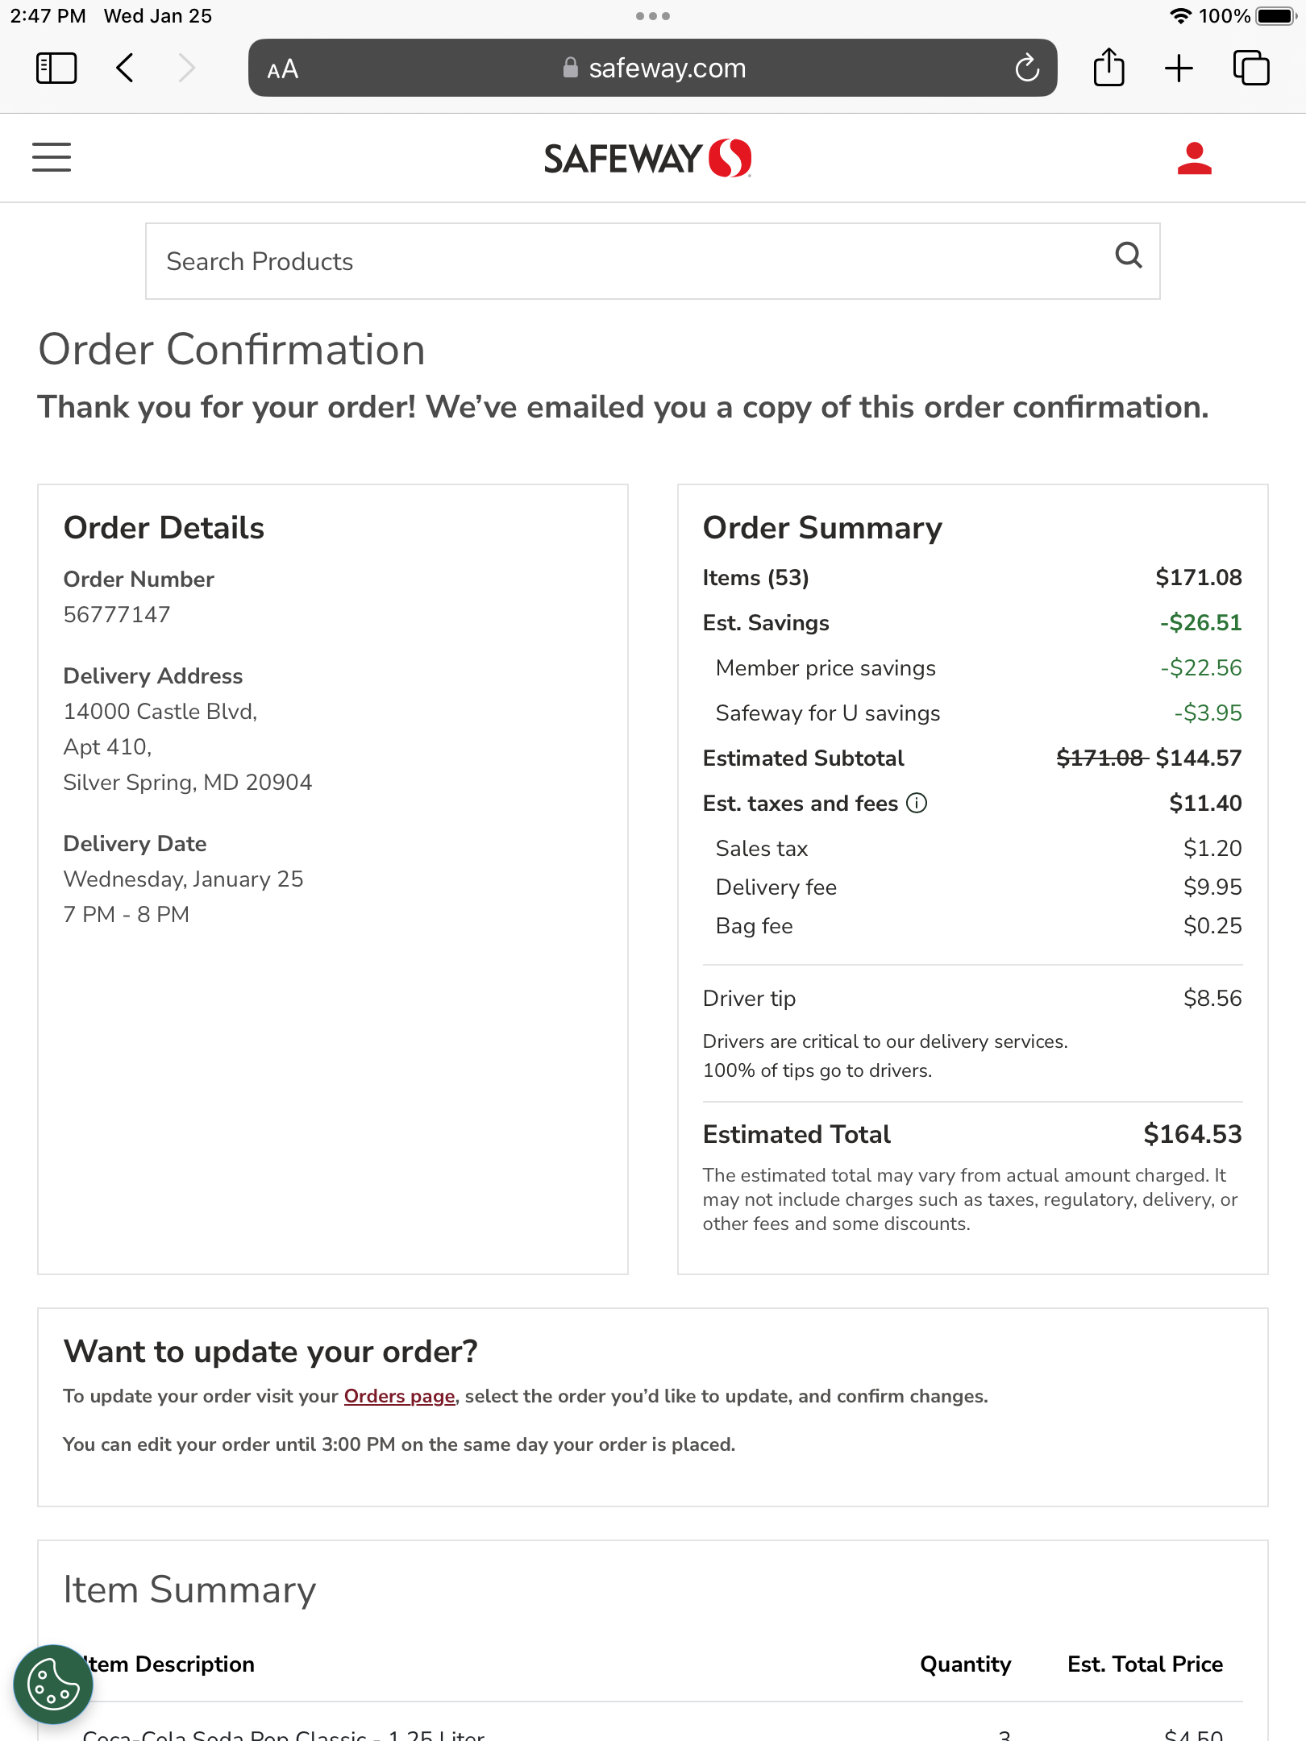Open a new Safari tab
1306x1741 pixels.
(1179, 69)
